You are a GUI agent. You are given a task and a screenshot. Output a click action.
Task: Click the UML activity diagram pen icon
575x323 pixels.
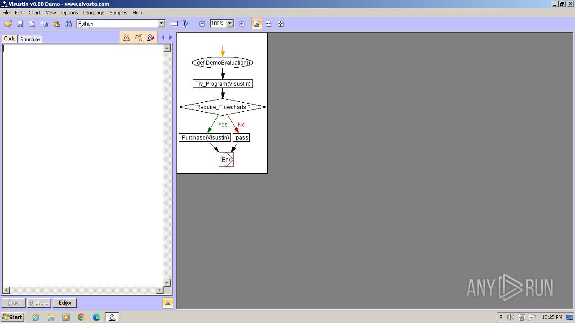tap(138, 38)
